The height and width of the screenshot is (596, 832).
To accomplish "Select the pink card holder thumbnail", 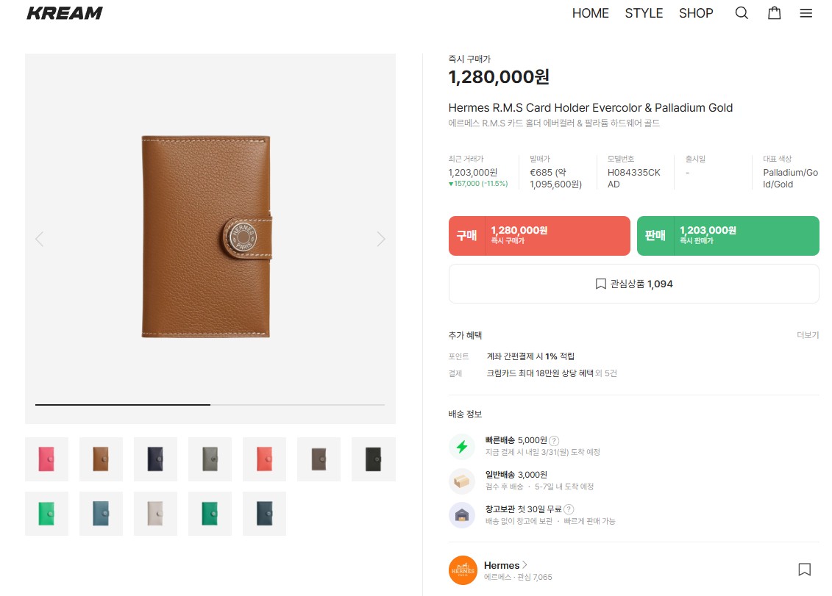I will 46,459.
